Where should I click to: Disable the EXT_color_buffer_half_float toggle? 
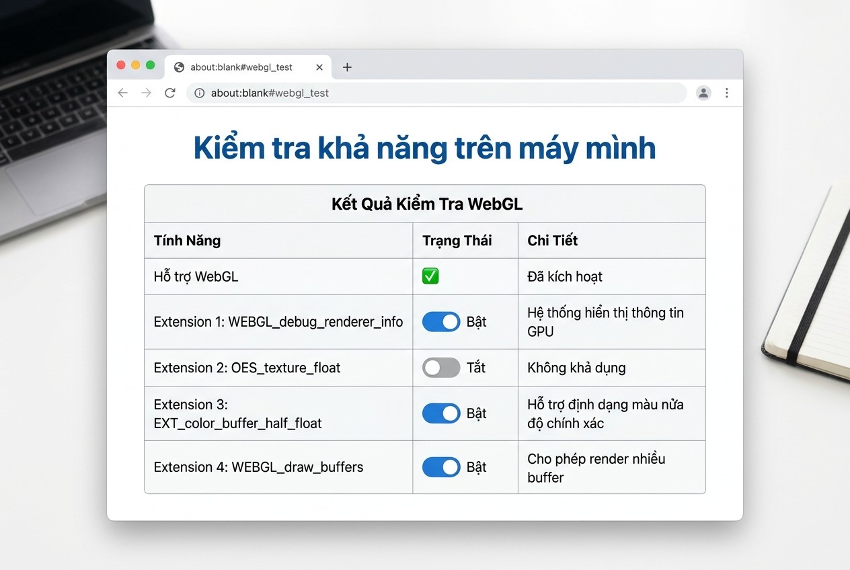(441, 413)
